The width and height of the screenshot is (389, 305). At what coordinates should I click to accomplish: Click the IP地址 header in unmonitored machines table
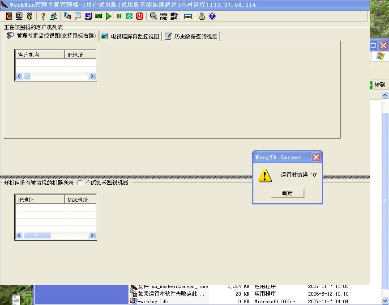pyautogui.click(x=40, y=200)
